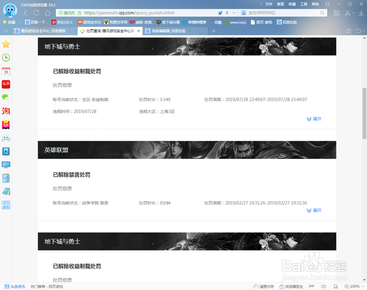Click the 腾讯网 site verification badge

[66, 13]
